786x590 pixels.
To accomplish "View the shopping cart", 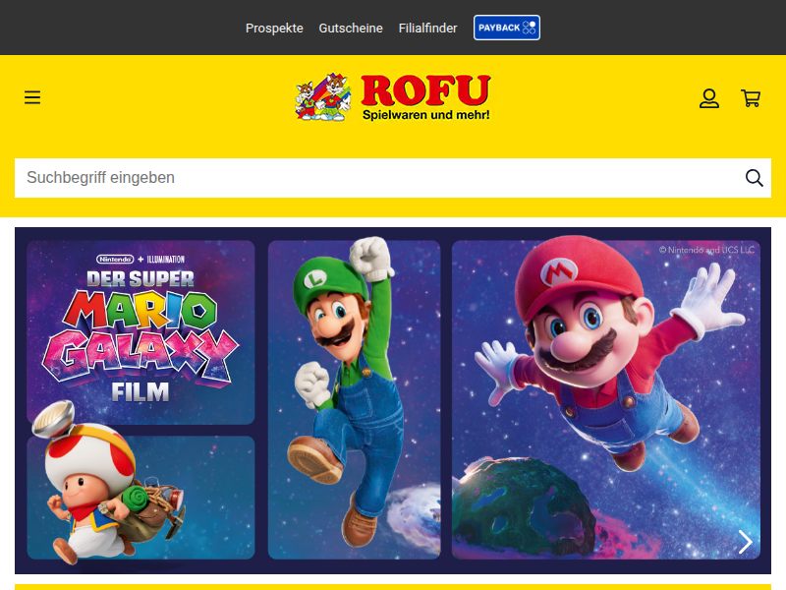I will tap(751, 97).
